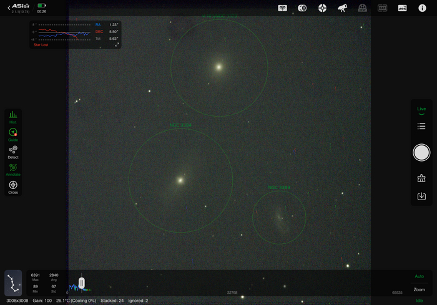The height and width of the screenshot is (305, 437).
Task: Expand the Live mode selector
Action: [x=421, y=111]
